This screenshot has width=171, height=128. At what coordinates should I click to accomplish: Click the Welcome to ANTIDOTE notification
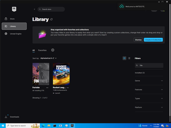click(143, 6)
